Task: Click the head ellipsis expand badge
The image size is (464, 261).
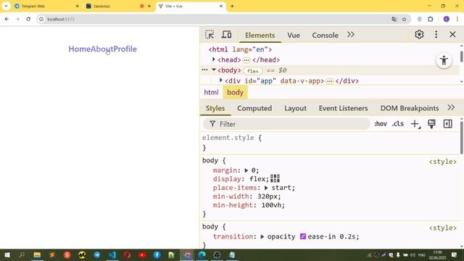Action: click(246, 60)
